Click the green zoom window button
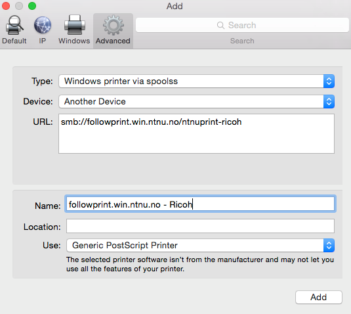The width and height of the screenshot is (351, 314). [32, 6]
